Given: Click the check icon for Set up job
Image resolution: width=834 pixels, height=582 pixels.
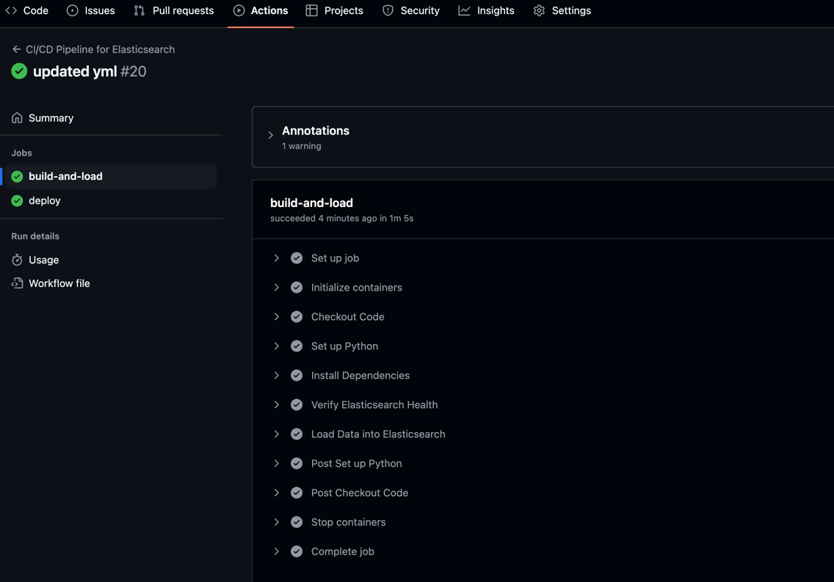Looking at the screenshot, I should tap(297, 258).
